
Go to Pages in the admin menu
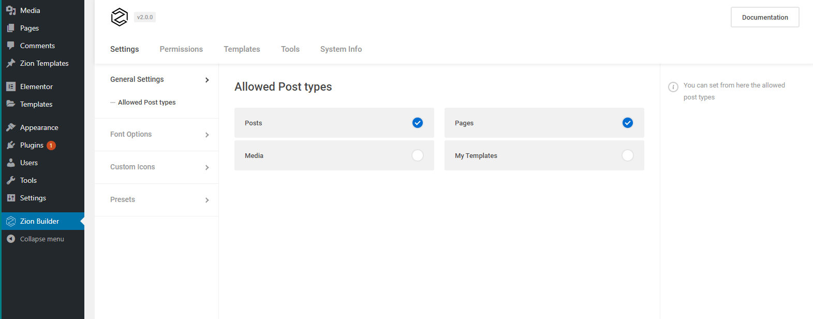tap(43, 28)
